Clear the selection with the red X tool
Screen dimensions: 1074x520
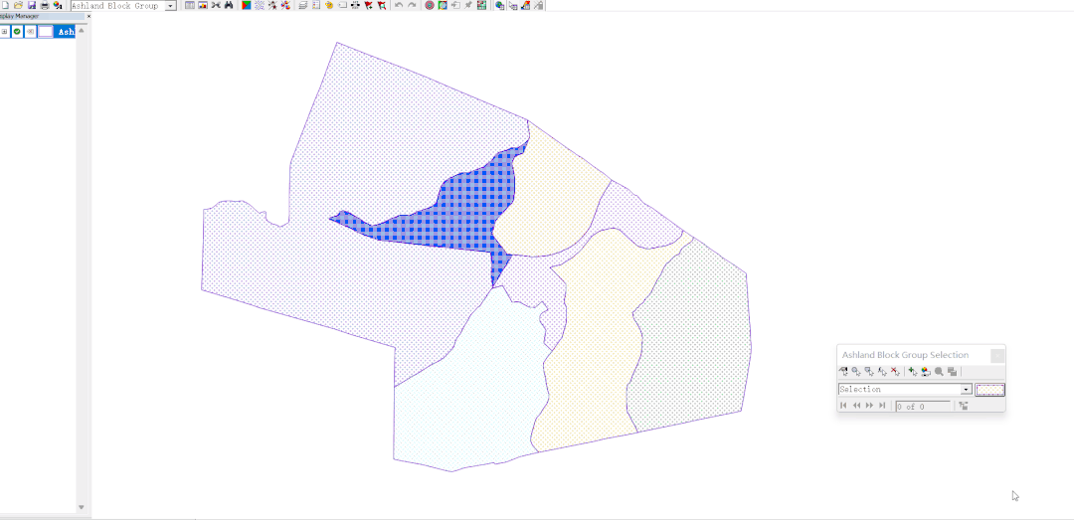coord(895,371)
